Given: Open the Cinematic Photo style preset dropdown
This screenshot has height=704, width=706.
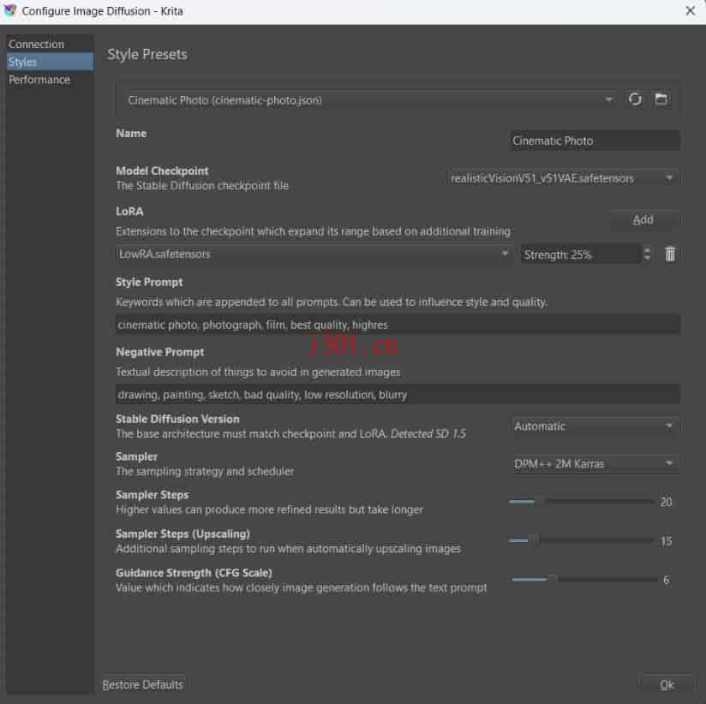Looking at the screenshot, I should click(369, 100).
